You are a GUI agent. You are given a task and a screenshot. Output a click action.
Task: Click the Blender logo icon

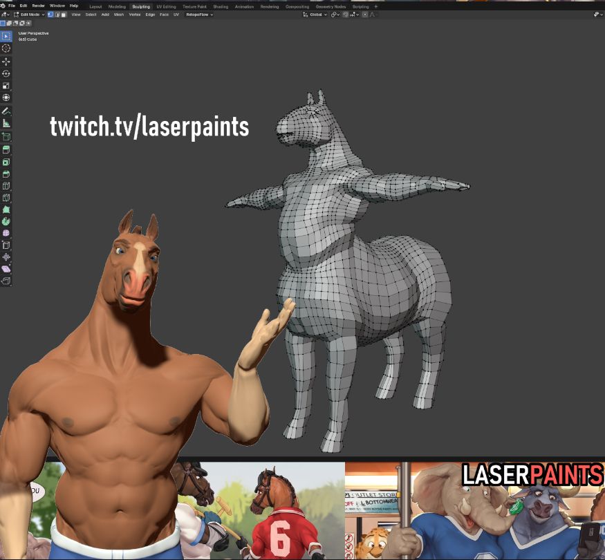3,6
